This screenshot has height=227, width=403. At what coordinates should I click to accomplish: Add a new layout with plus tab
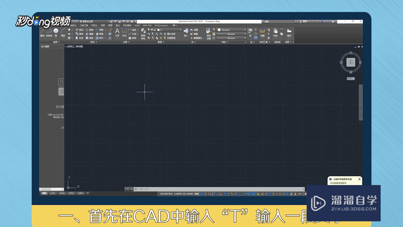(88, 193)
